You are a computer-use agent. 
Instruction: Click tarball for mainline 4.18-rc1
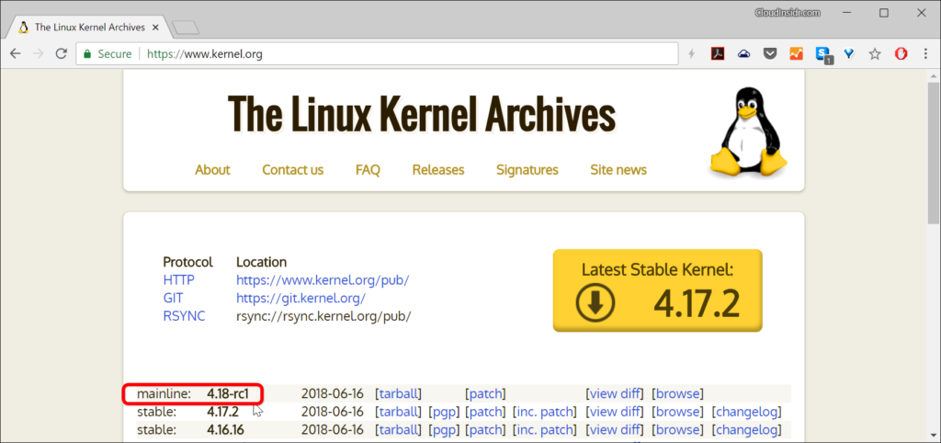pyautogui.click(x=399, y=393)
